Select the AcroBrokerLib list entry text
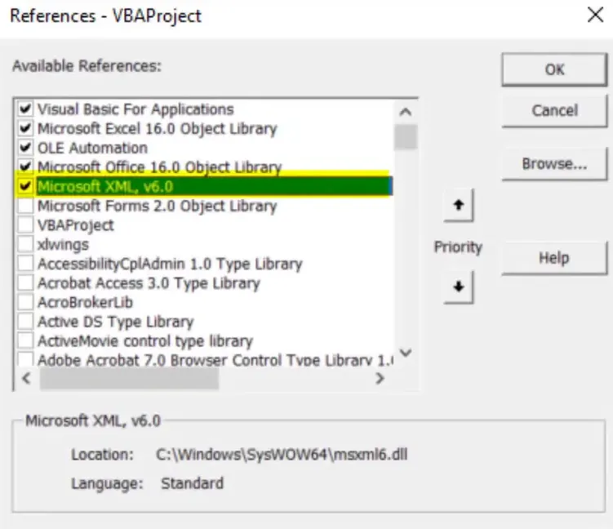The height and width of the screenshot is (529, 613). click(85, 303)
